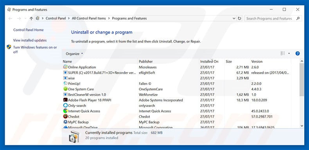Select the One System Care entry name
Screen dimensions: 309x150
[81, 89]
